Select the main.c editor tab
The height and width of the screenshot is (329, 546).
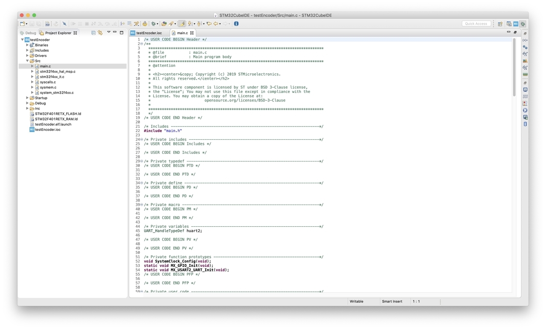click(x=182, y=33)
